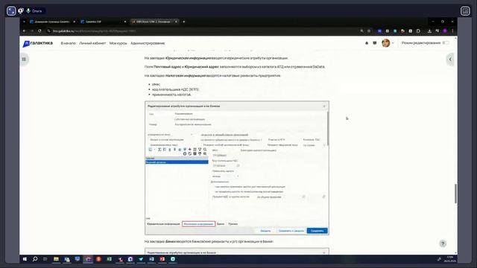Open the Мои курсы menu item
This screenshot has width=477, height=268.
(x=118, y=43)
